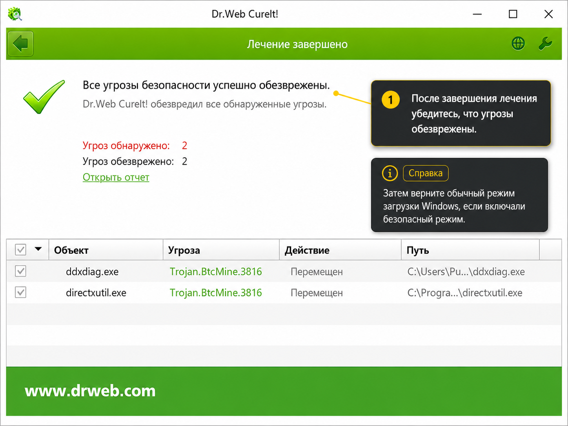Image resolution: width=568 pixels, height=426 pixels.
Task: Open the report via Открыть отчет link
Action: [116, 177]
